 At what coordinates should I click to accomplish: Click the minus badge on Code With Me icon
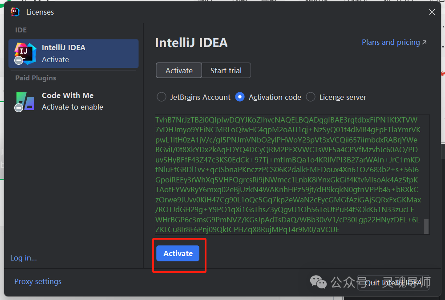tap(18, 108)
